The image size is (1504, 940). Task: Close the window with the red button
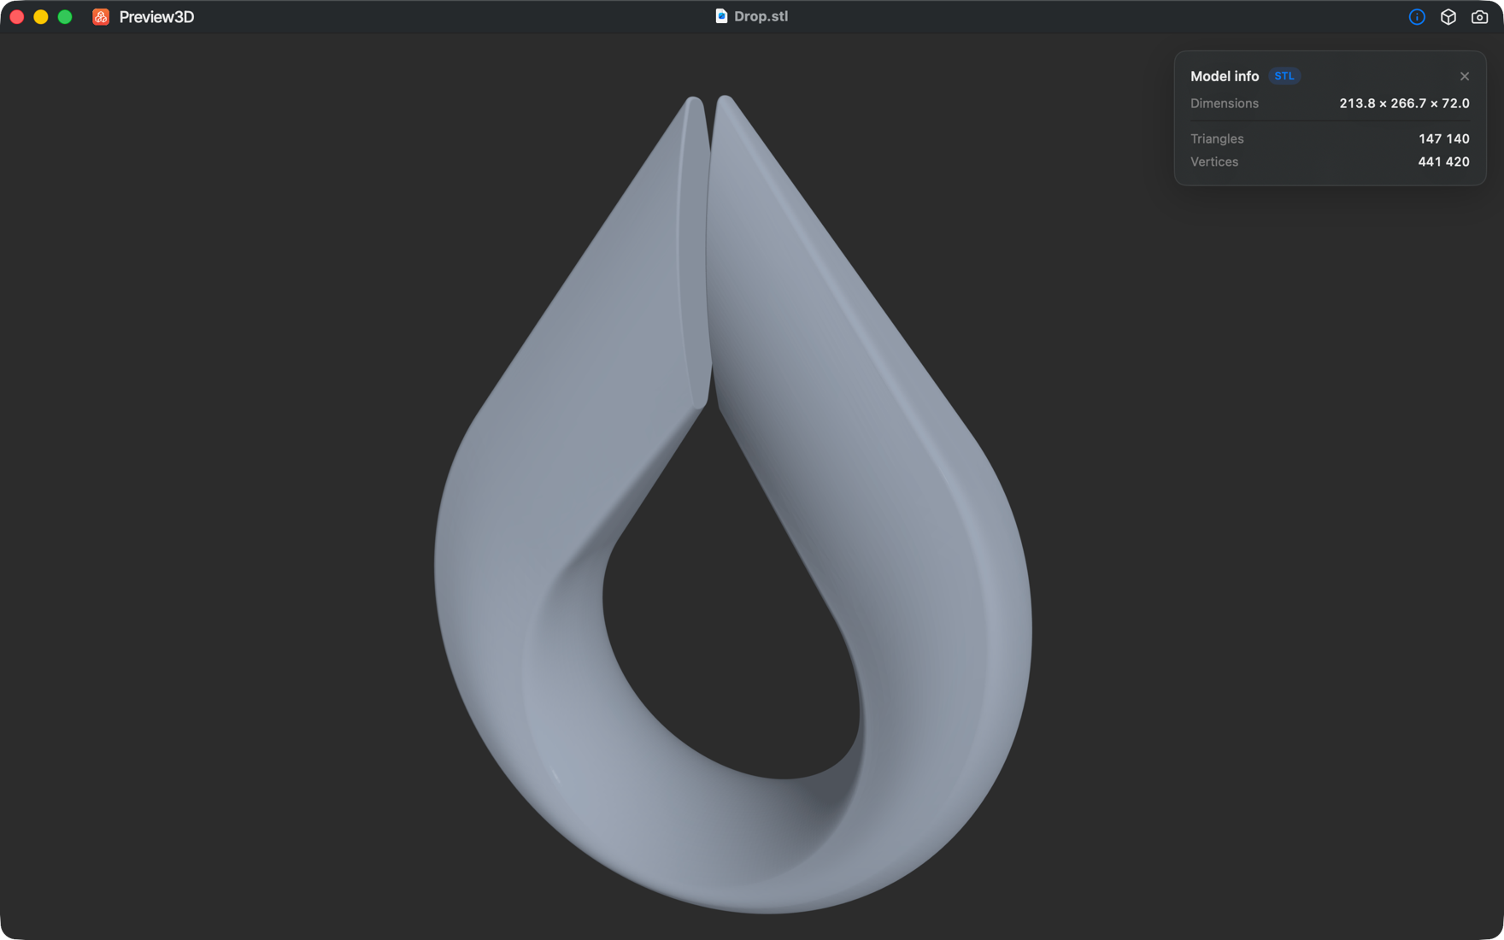pyautogui.click(x=17, y=17)
